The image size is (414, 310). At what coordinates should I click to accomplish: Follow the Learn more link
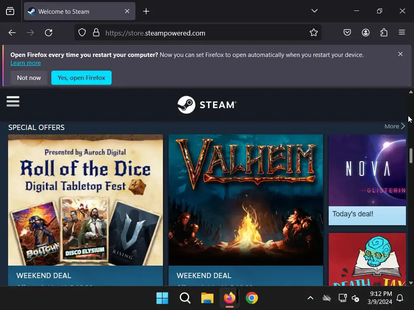tap(25, 63)
